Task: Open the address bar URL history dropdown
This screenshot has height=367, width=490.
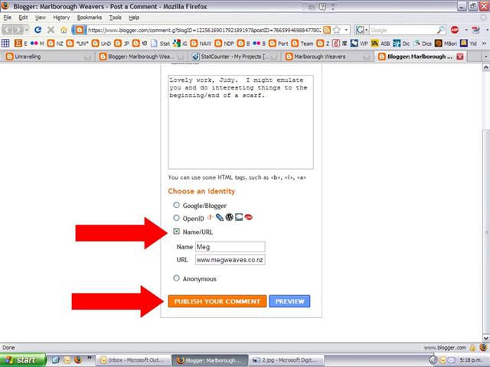Action: (346, 30)
